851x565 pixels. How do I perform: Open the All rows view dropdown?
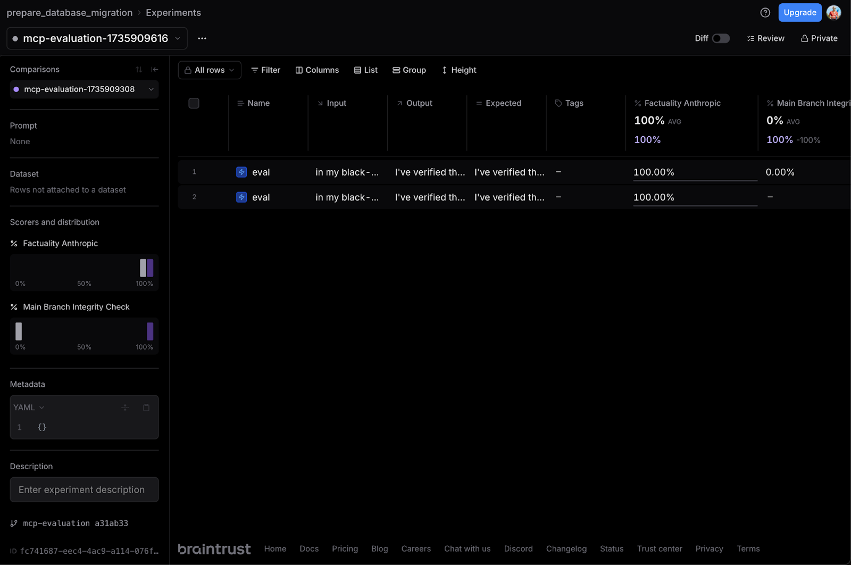coord(210,70)
